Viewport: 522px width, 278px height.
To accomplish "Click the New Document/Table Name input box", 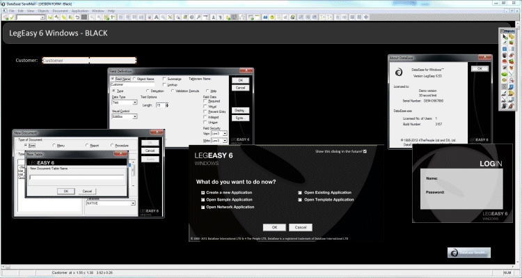I will 77,178.
